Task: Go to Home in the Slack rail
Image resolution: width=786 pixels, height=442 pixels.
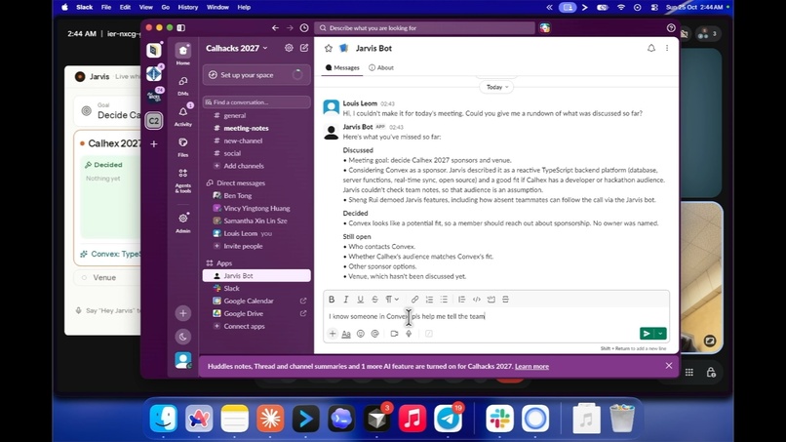Action: pyautogui.click(x=183, y=55)
